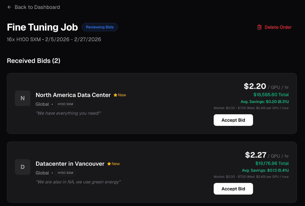Expand the North America Data Center bid card
The height and width of the screenshot is (206, 305).
pos(152,103)
